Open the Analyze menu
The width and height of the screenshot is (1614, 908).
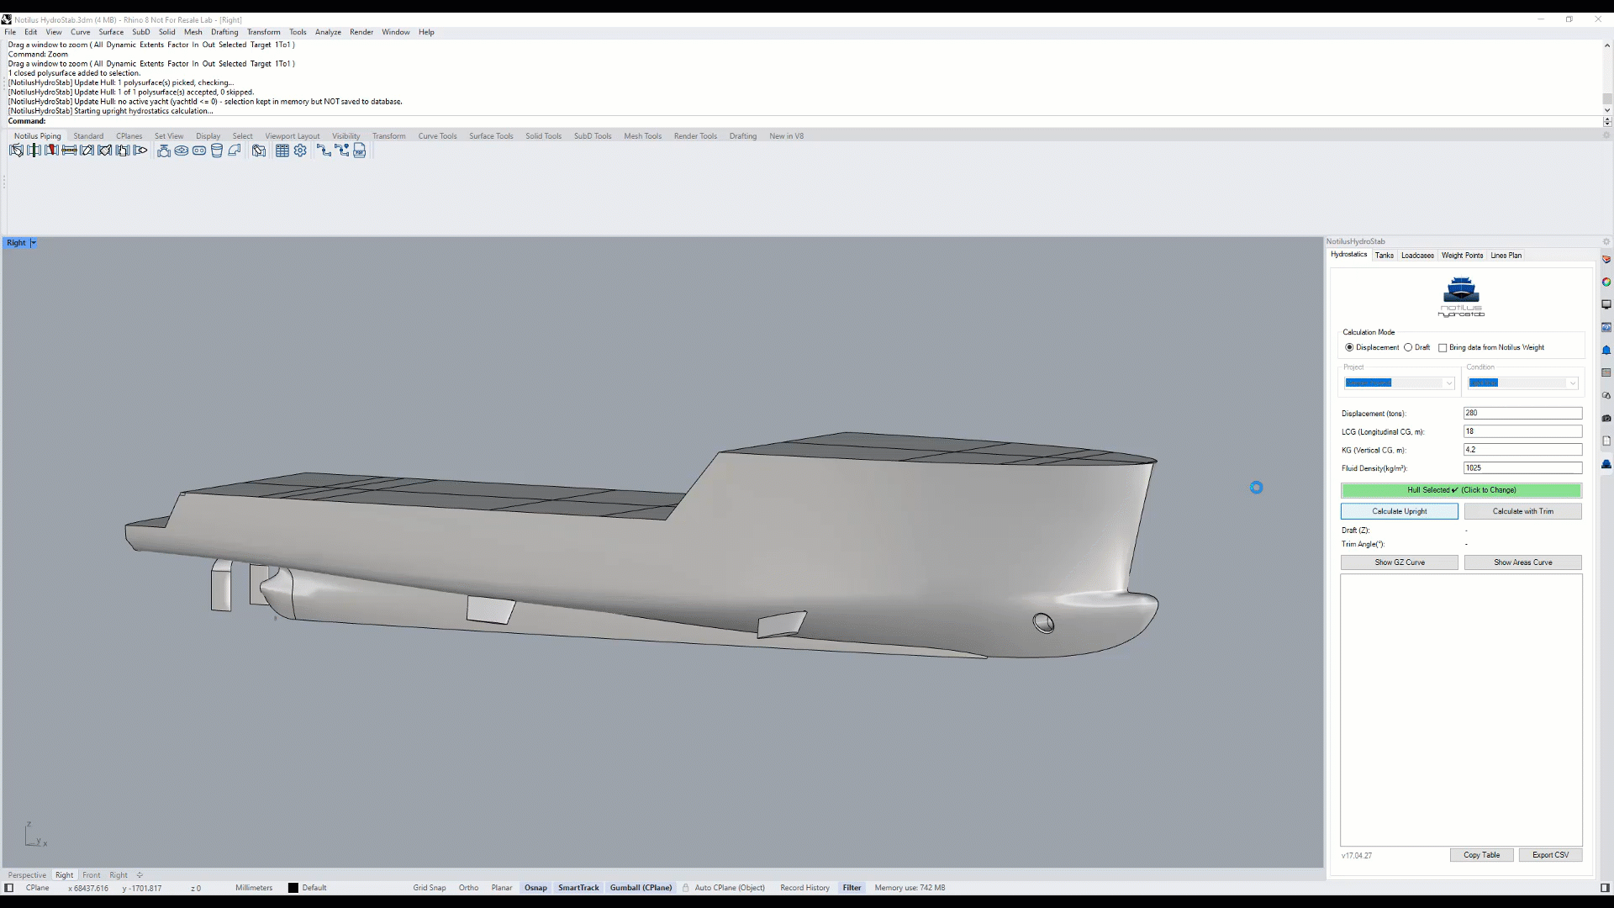pos(328,32)
